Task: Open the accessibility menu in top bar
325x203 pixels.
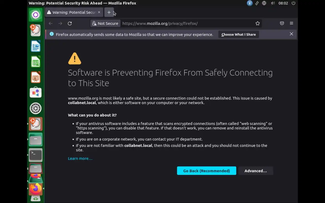Action: tap(250, 3)
